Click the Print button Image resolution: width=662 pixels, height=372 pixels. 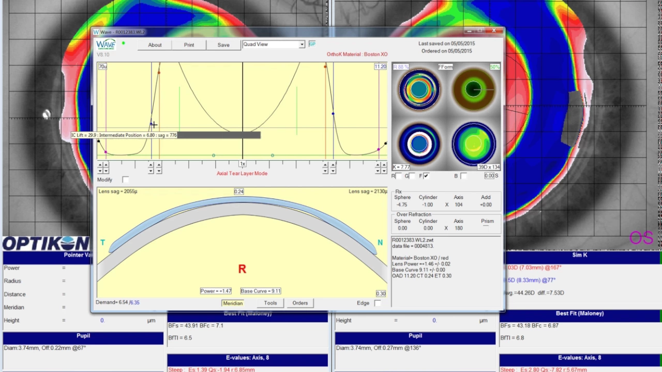point(189,45)
